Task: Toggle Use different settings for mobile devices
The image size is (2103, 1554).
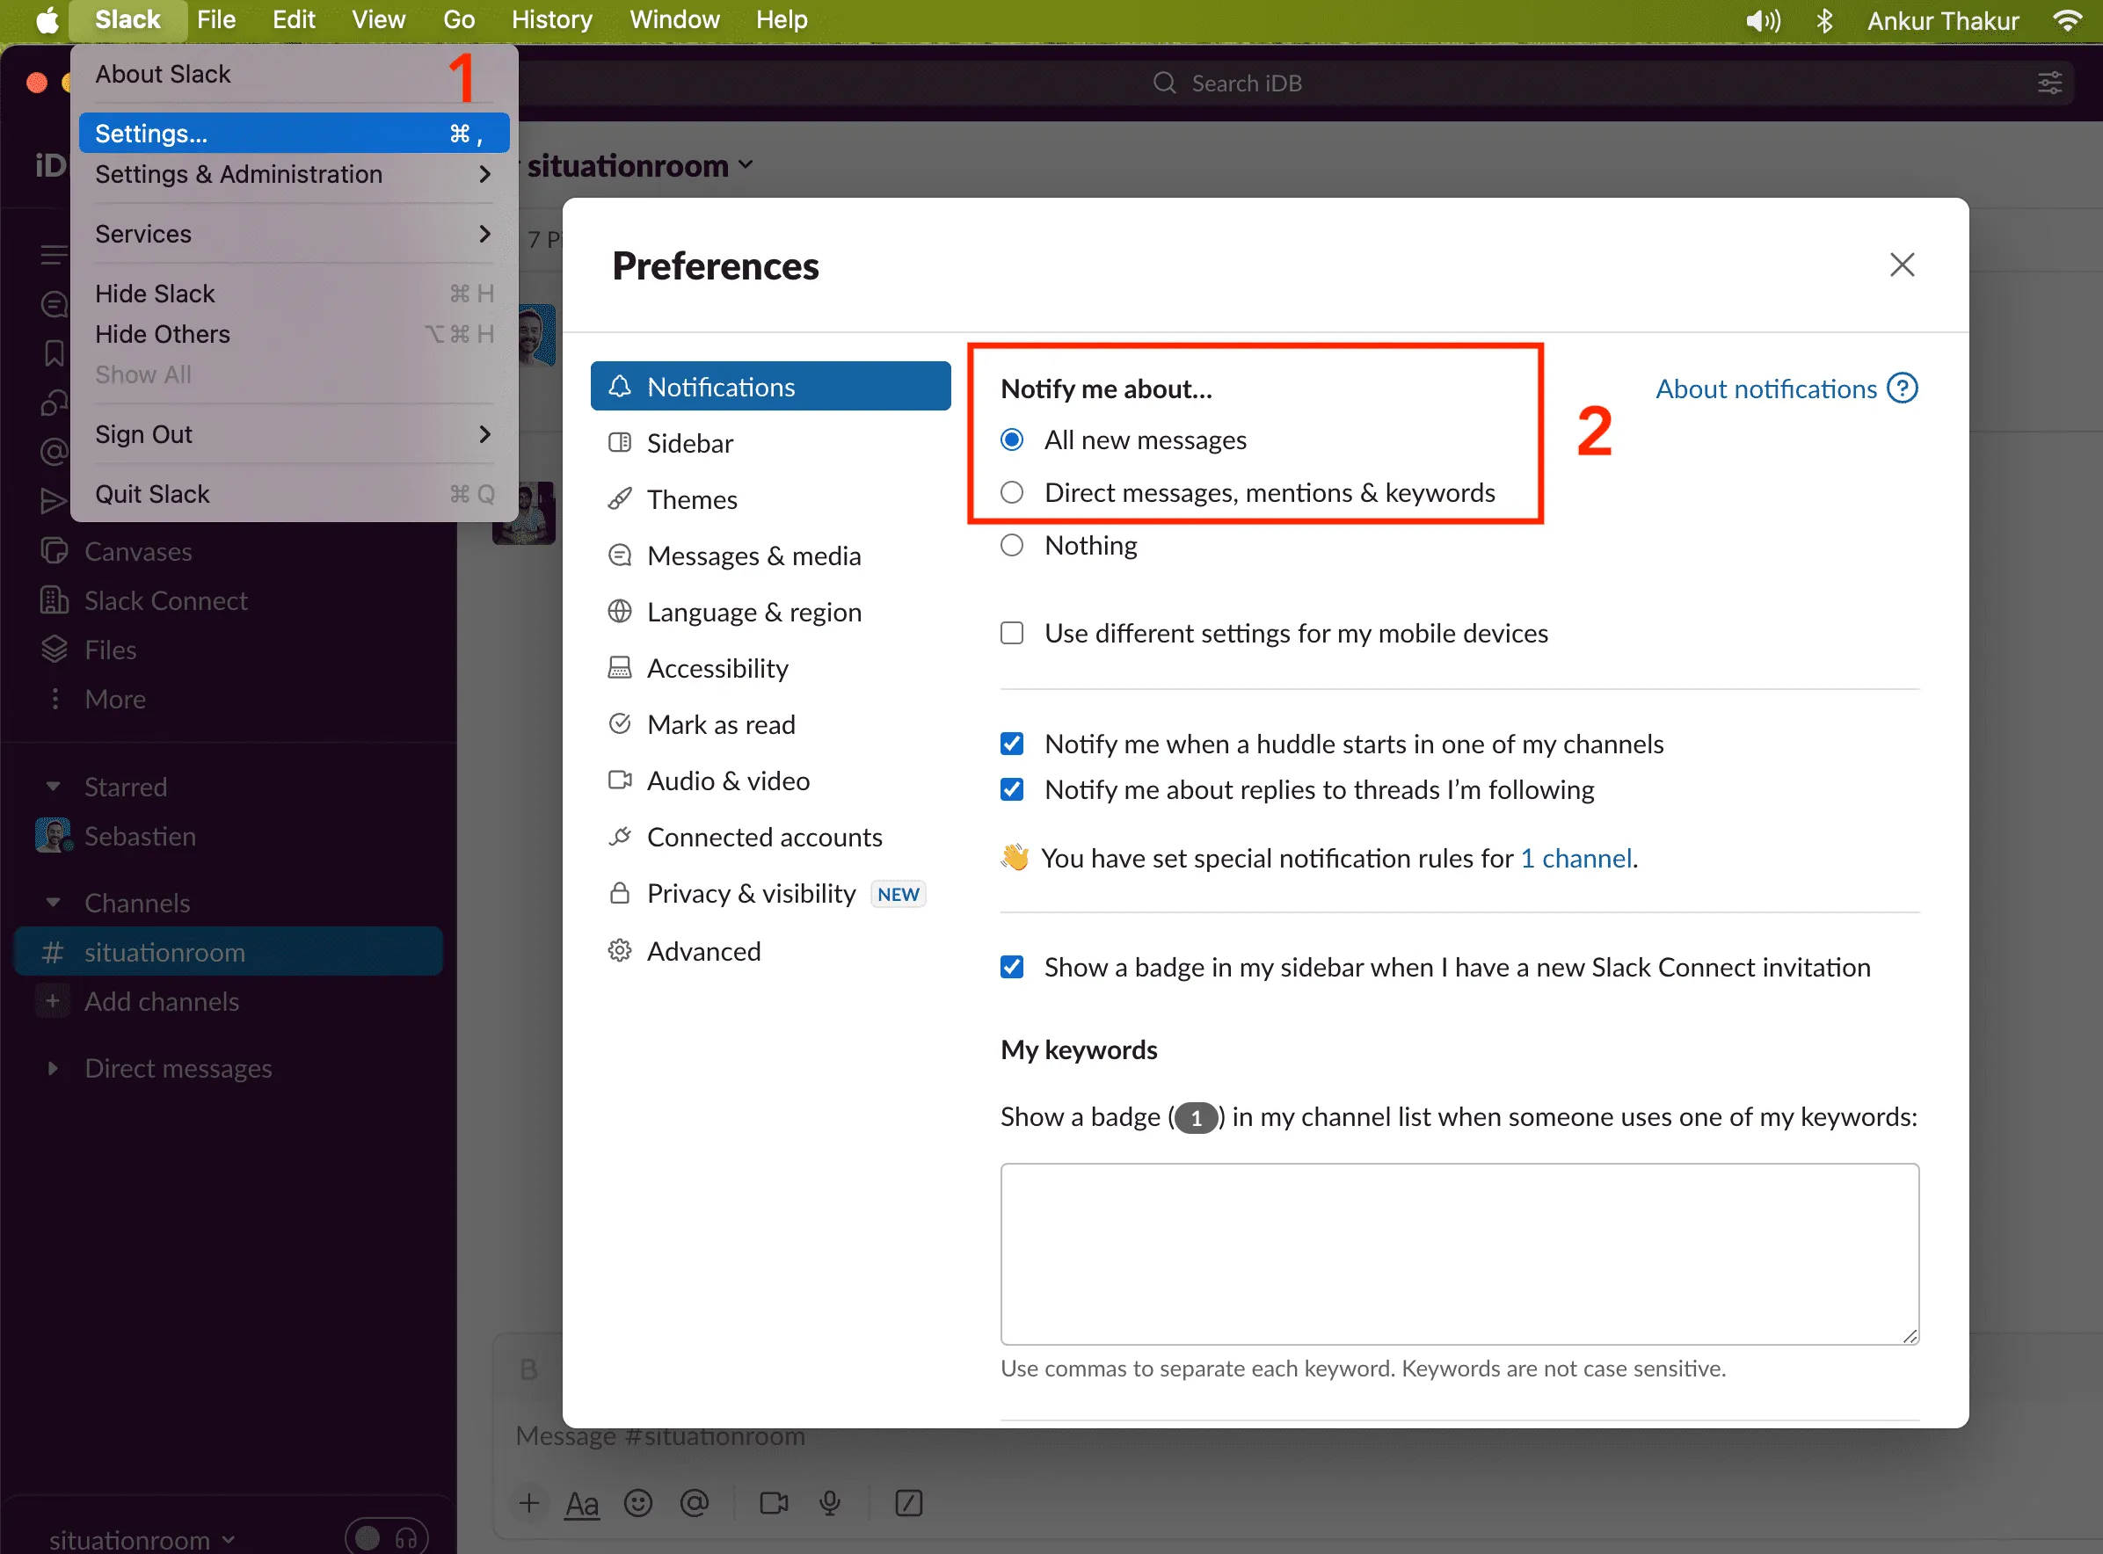Action: click(x=1011, y=634)
